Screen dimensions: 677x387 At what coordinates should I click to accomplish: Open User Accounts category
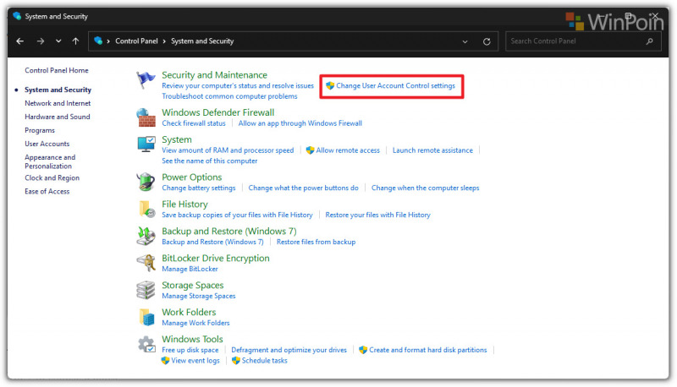[x=47, y=144]
